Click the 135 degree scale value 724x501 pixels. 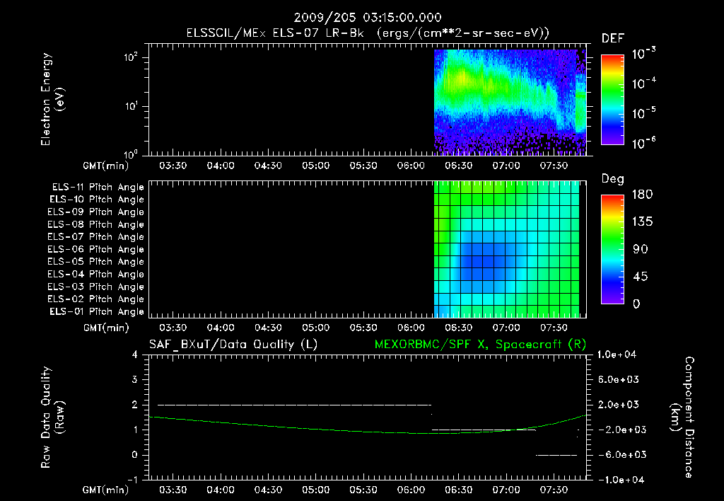(x=642, y=221)
